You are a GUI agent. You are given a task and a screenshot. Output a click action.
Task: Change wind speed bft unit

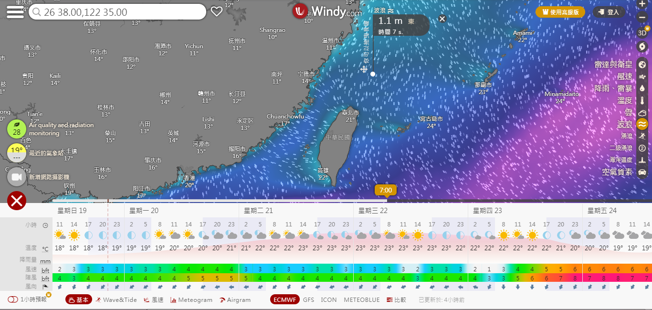click(45, 270)
